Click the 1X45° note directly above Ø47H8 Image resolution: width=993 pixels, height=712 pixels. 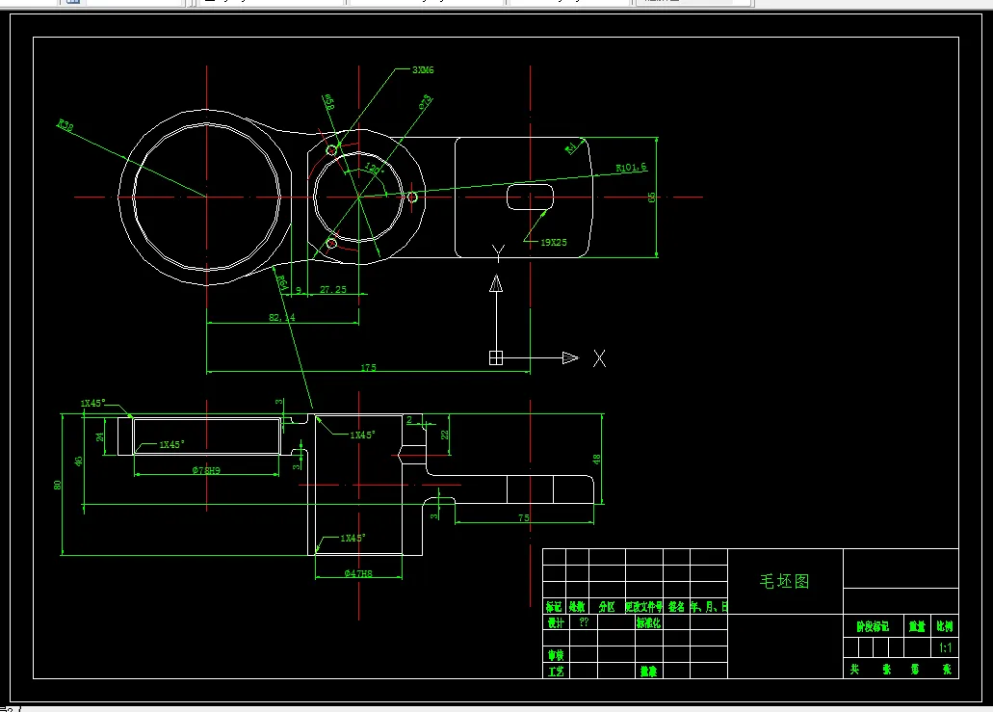[x=353, y=538]
